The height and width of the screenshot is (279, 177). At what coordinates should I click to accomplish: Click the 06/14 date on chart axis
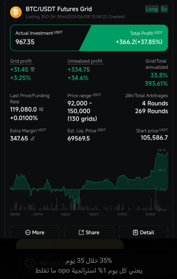coord(38,214)
